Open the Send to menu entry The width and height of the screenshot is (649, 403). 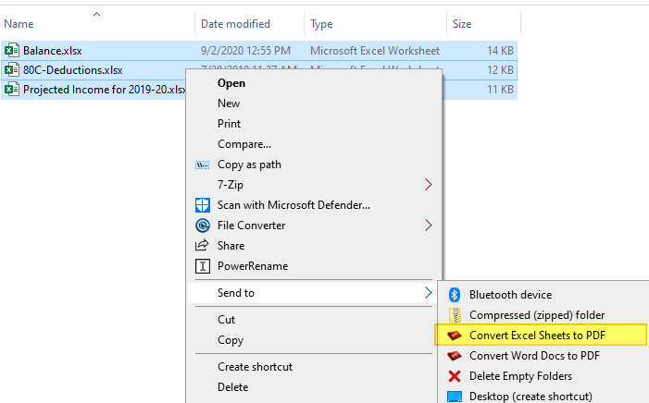pos(236,293)
